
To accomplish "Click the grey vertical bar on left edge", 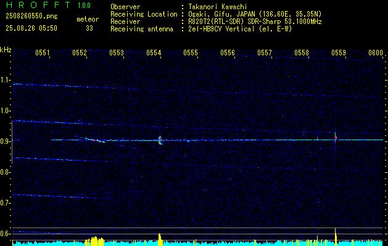I will [x=12, y=142].
